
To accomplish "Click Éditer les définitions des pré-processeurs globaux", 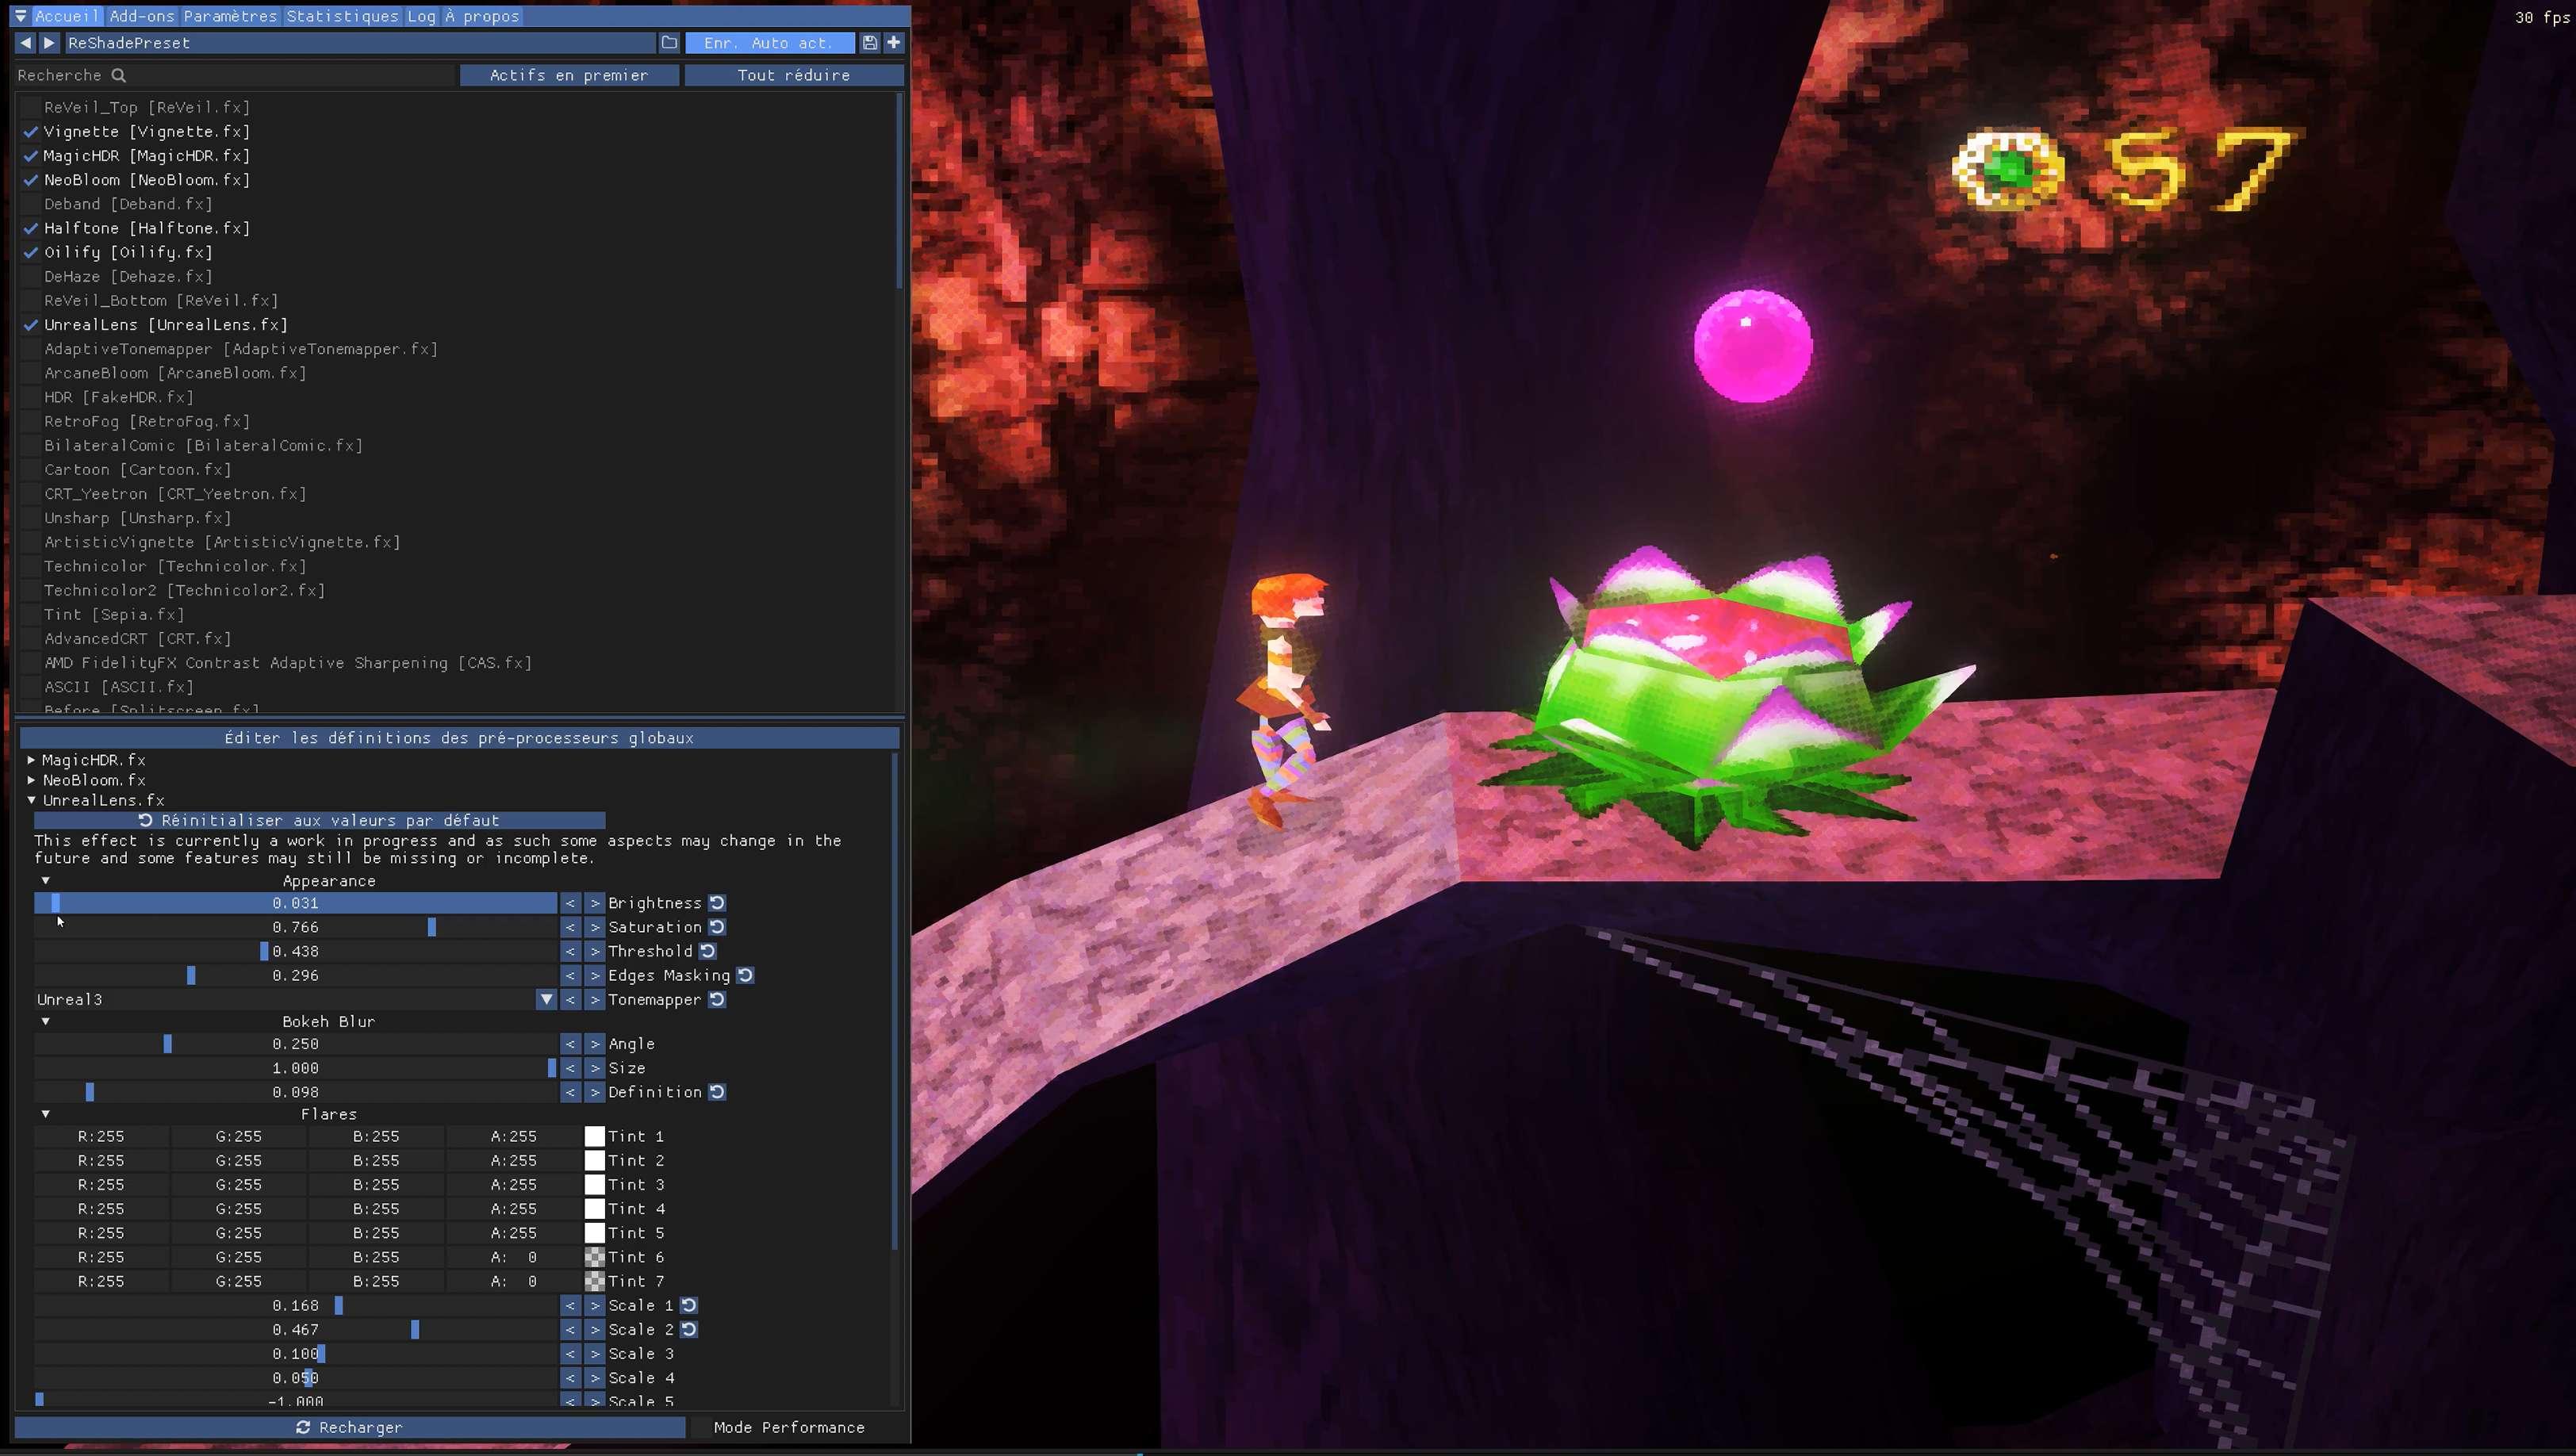I will pos(459,738).
